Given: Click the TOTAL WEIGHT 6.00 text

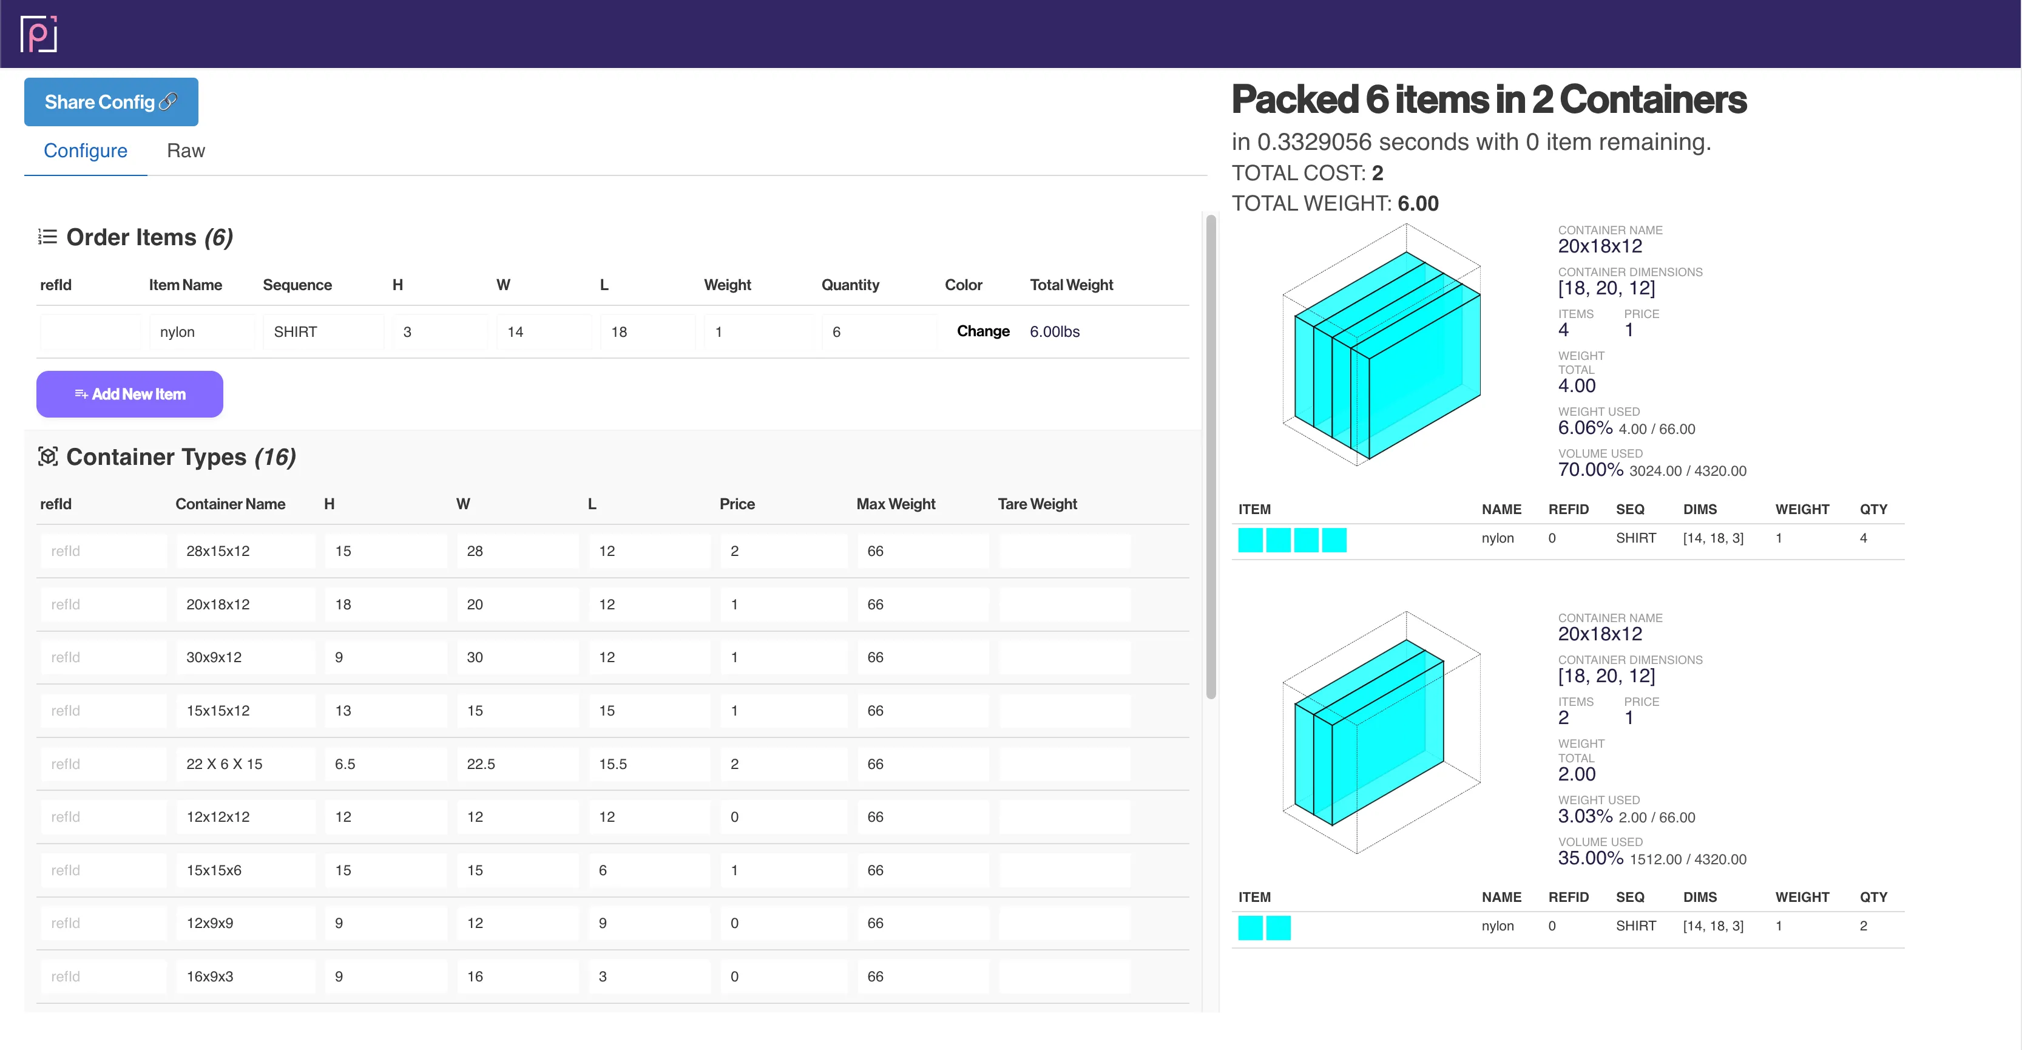Looking at the screenshot, I should pos(1334,203).
